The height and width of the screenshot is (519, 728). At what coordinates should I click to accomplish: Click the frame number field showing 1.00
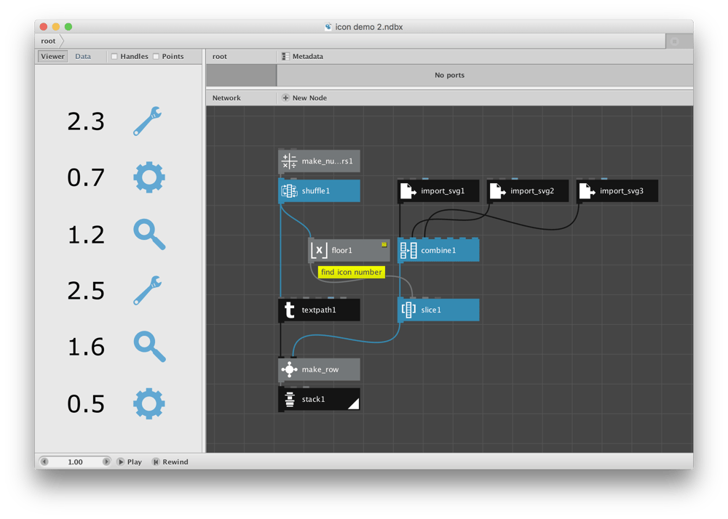(75, 462)
